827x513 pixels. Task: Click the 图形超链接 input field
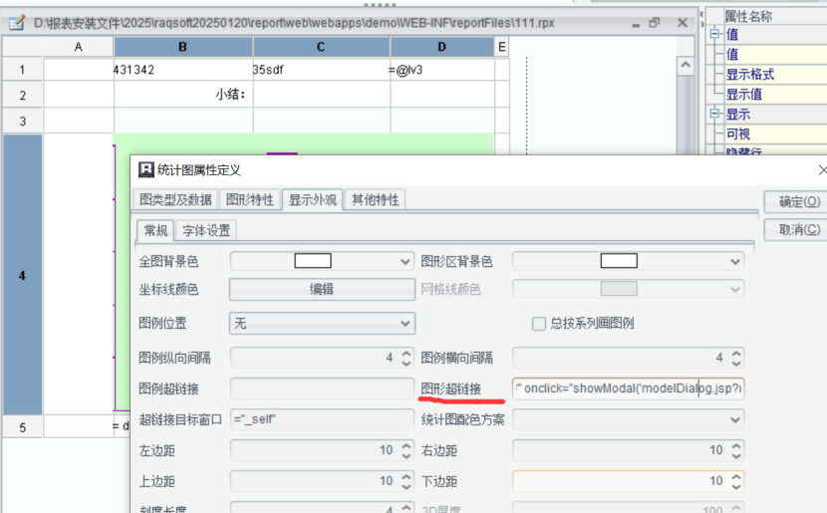coord(628,389)
